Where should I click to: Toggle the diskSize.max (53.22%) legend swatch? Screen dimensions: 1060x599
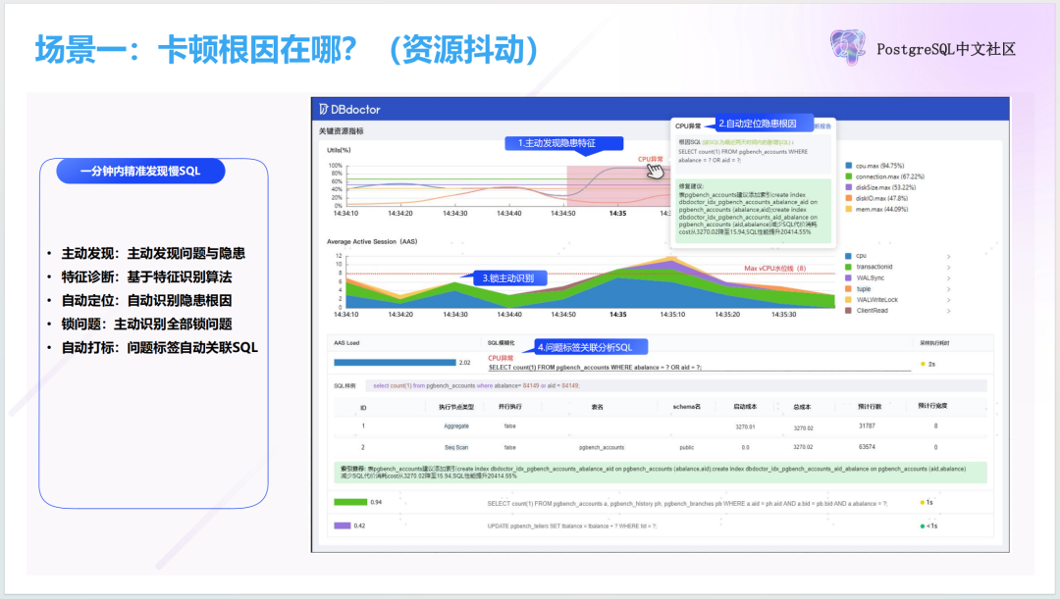coord(848,187)
